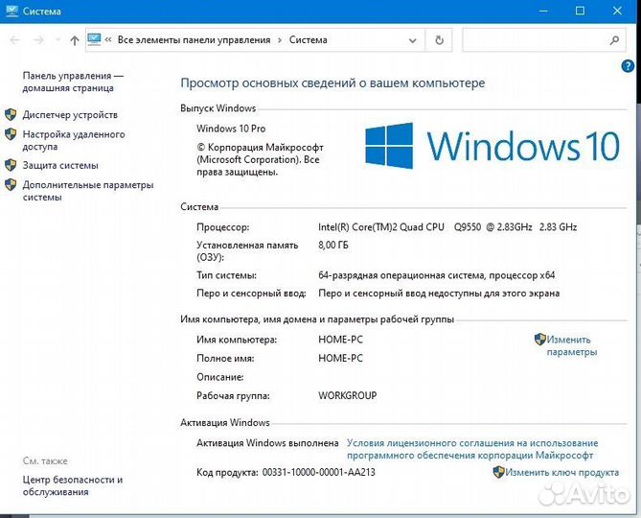Click the 'Описание:' label
641x518 pixels.
pyautogui.click(x=220, y=377)
